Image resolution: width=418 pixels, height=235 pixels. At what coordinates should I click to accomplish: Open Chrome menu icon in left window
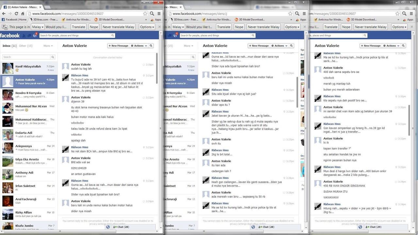(159, 14)
